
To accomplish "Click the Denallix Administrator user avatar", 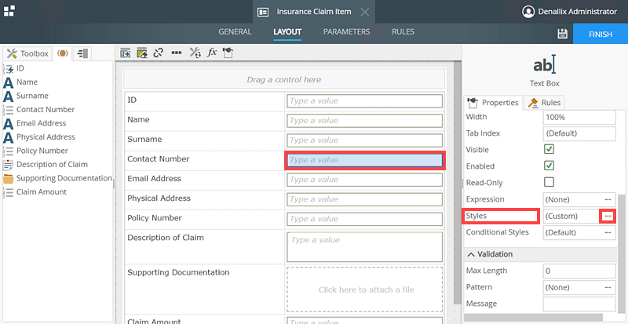I will [x=528, y=11].
